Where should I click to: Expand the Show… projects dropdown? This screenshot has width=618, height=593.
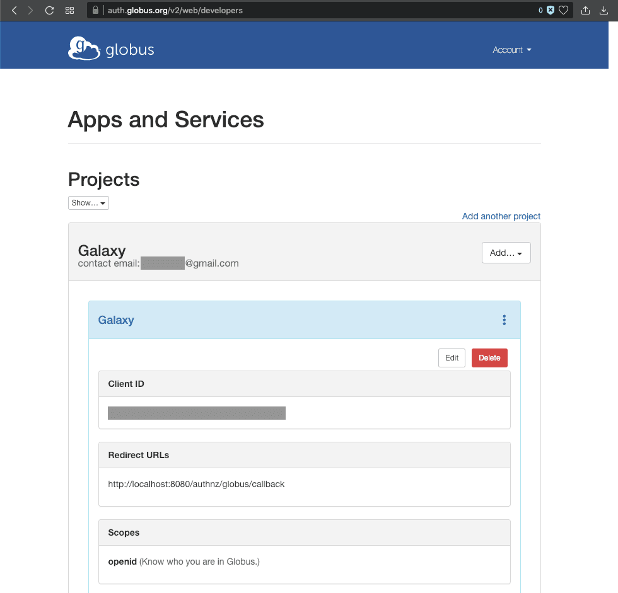click(88, 203)
